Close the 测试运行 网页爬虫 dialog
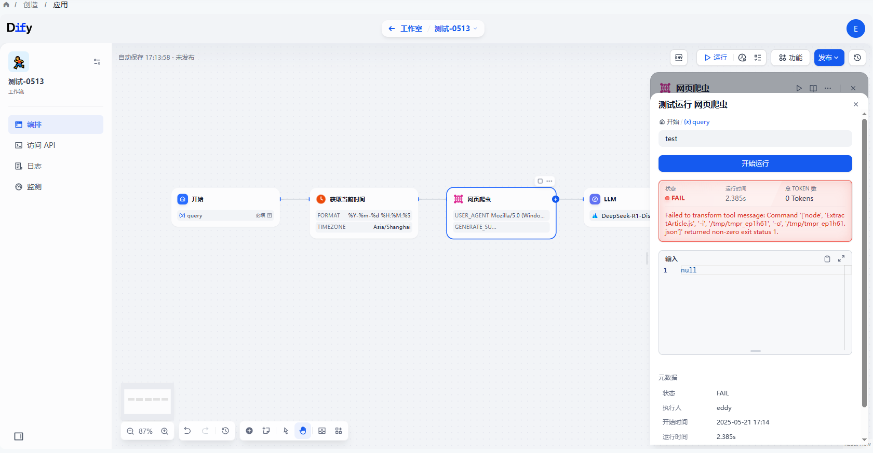873x453 pixels. point(856,104)
